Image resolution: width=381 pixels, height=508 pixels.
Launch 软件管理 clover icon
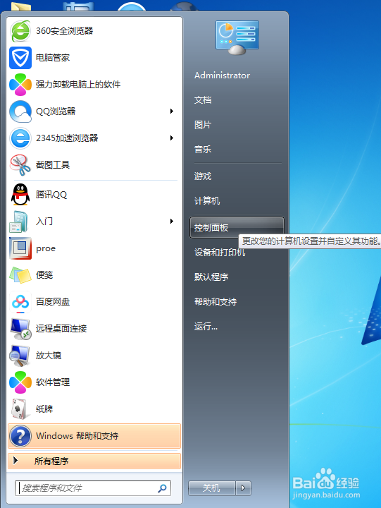click(x=20, y=382)
